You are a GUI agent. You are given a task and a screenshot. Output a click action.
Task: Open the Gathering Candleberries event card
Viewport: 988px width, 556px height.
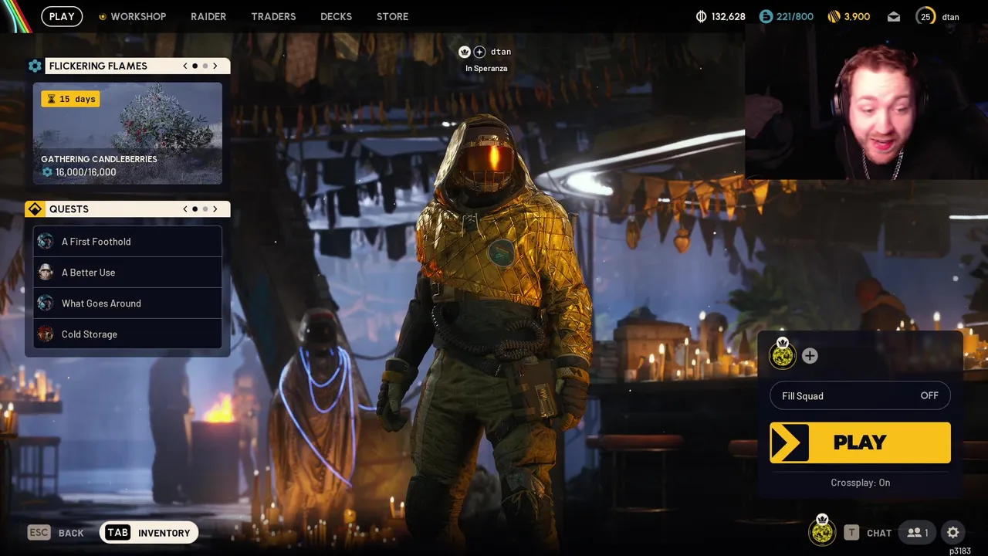pyautogui.click(x=127, y=134)
